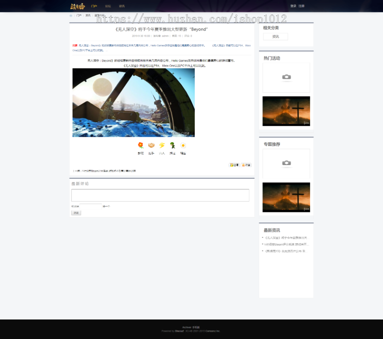Open previous article link about Steam rating system
The image size is (383, 339).
[109, 171]
